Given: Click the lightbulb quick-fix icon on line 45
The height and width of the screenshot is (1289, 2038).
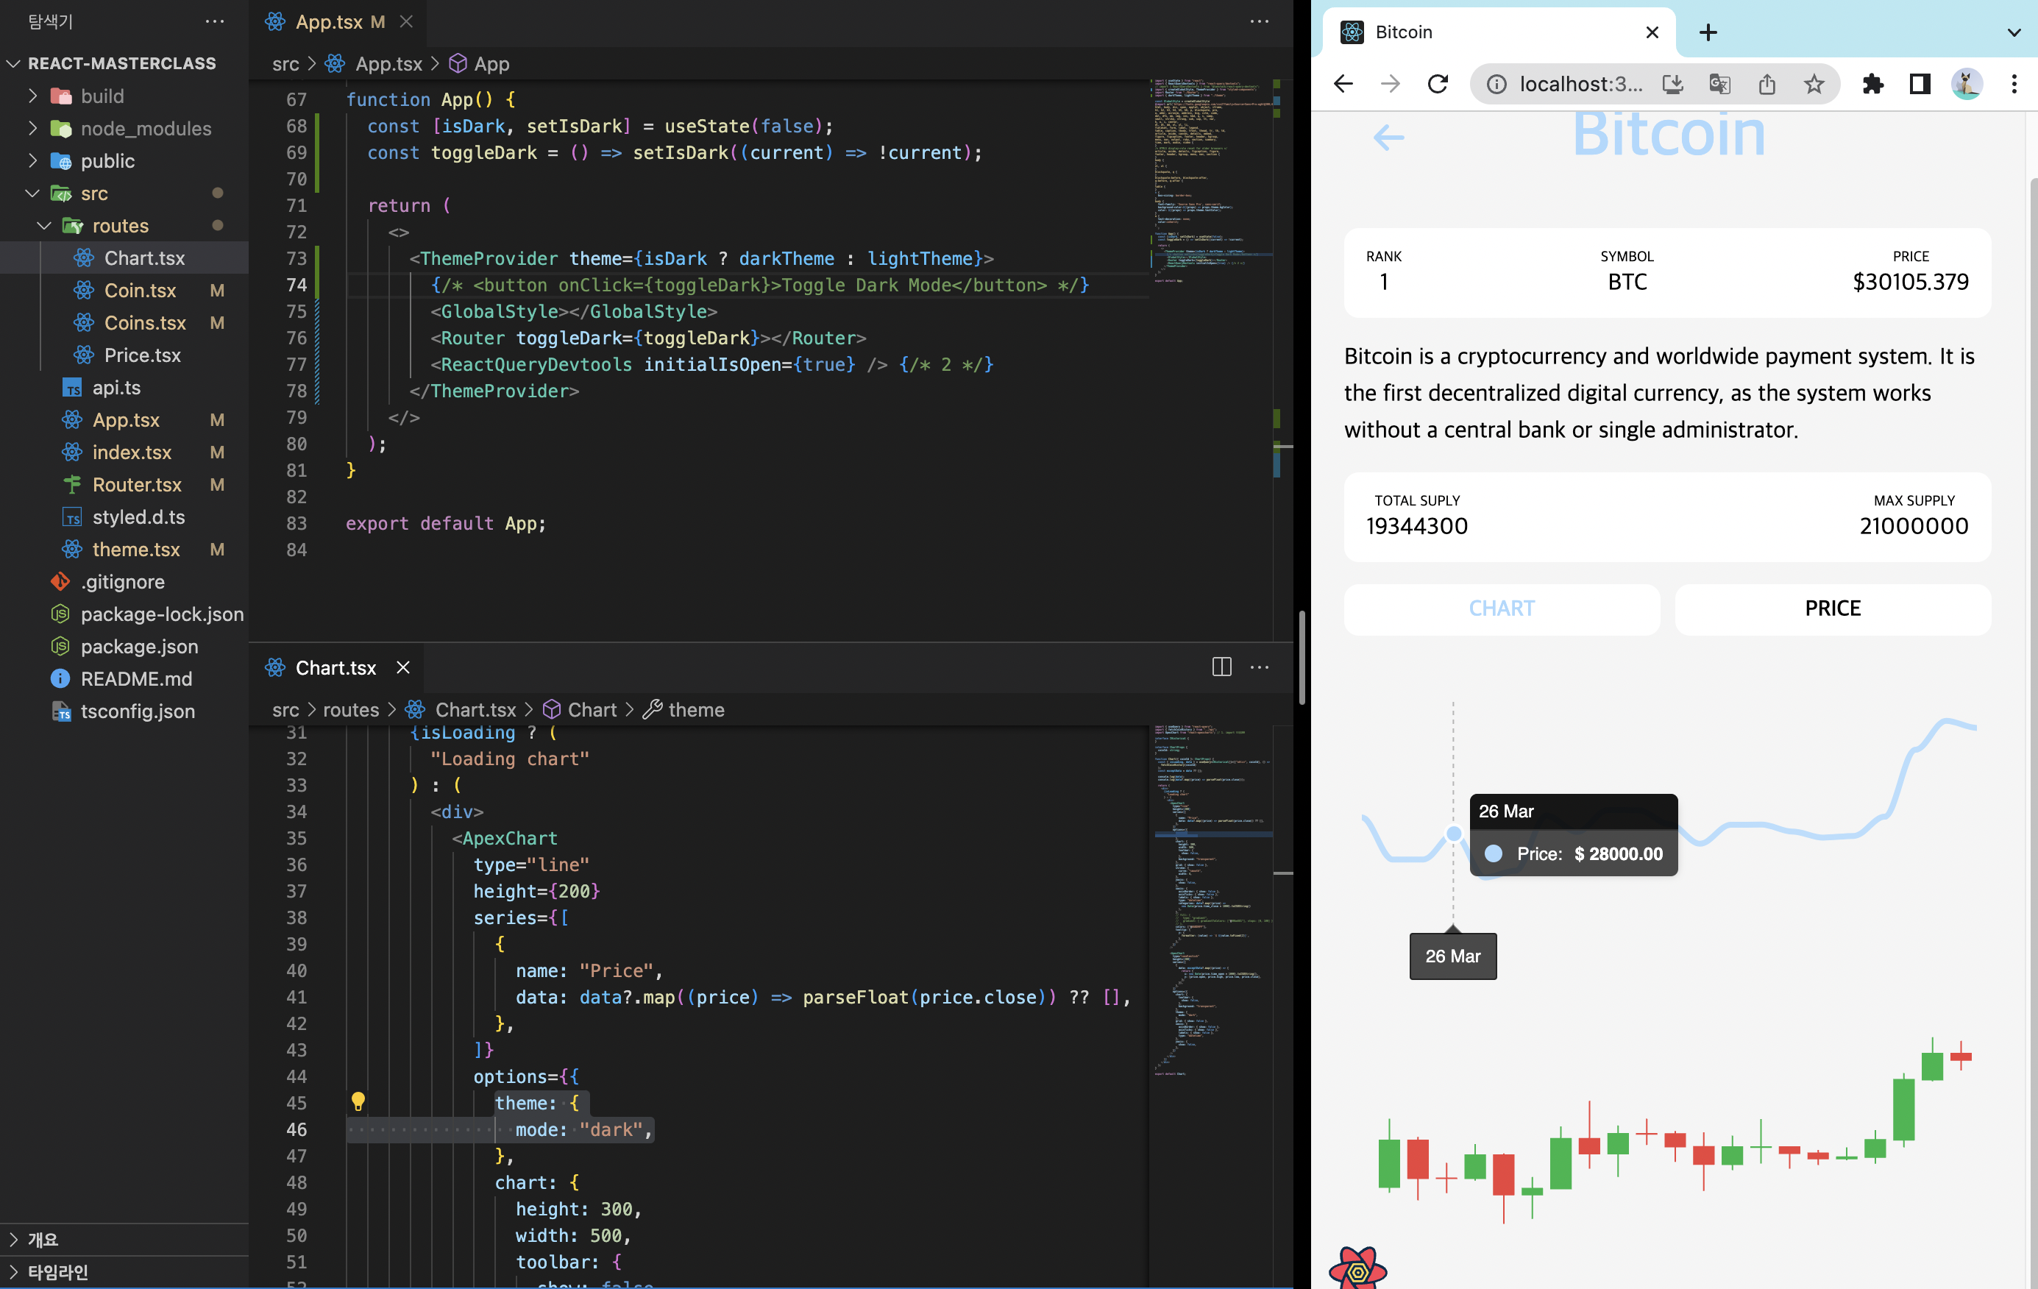Looking at the screenshot, I should [358, 1101].
